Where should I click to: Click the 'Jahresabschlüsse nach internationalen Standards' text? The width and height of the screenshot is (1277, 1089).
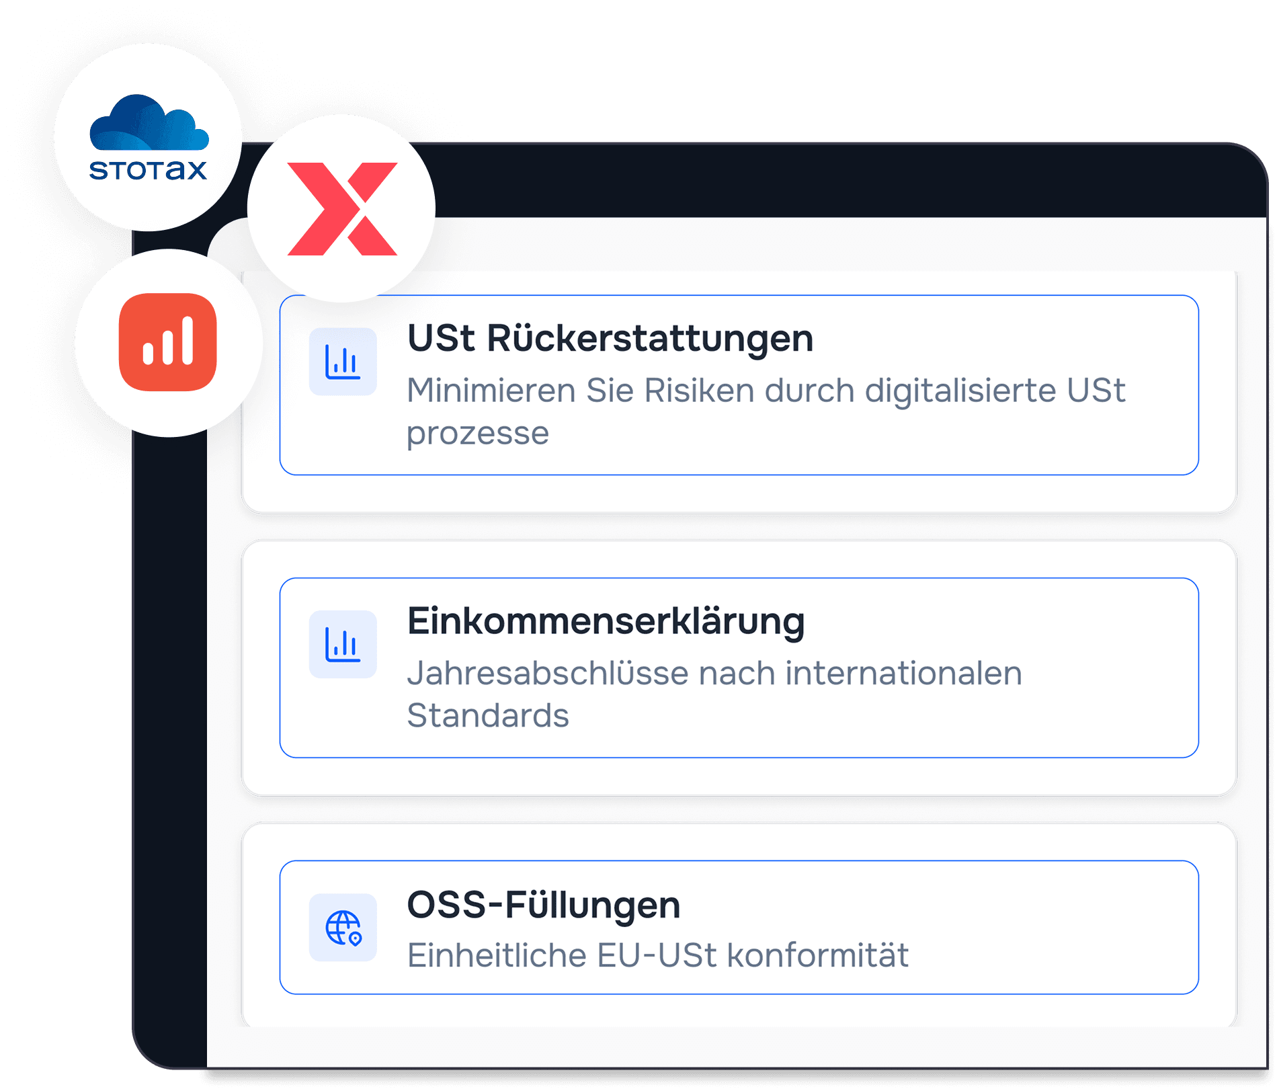pyautogui.click(x=714, y=674)
